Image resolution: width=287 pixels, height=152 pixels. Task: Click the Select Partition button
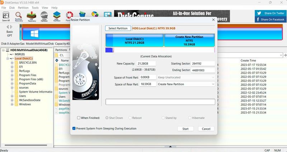[118, 28]
